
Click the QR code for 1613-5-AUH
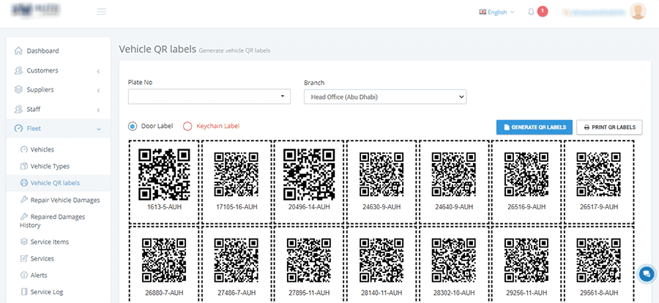[x=164, y=173]
